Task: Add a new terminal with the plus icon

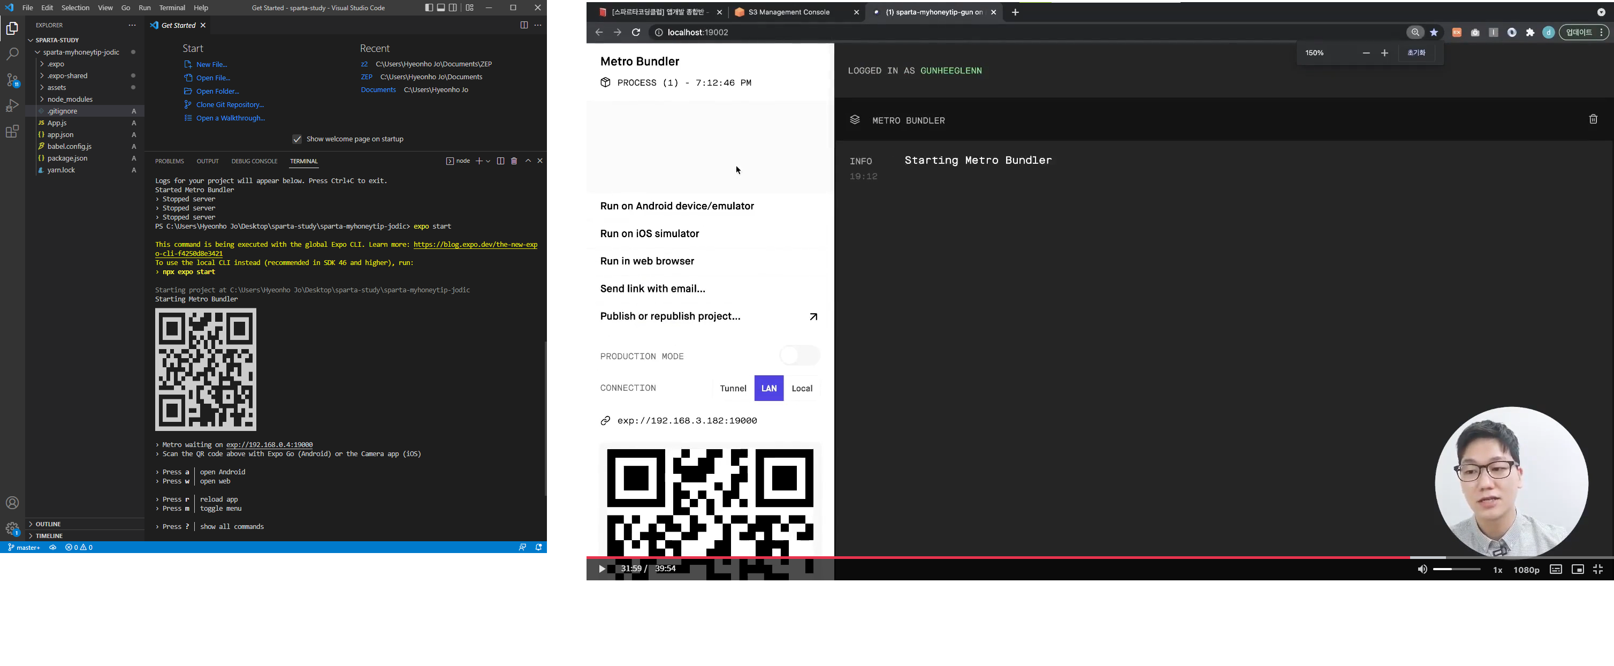Action: (478, 161)
